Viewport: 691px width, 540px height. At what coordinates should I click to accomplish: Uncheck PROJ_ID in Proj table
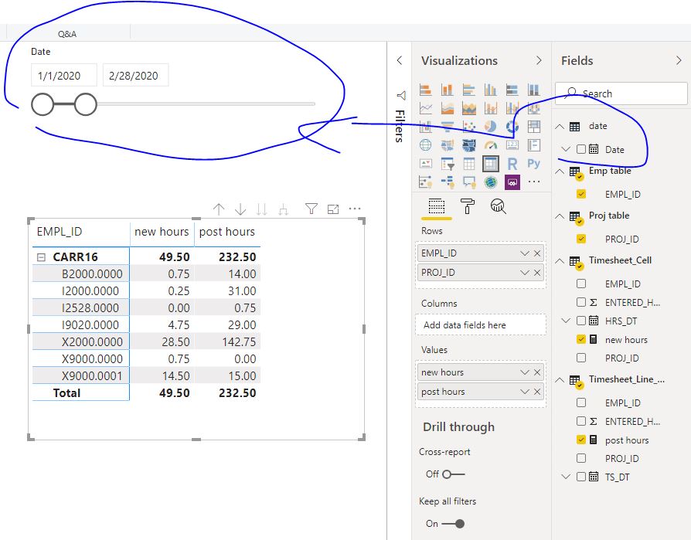pyautogui.click(x=581, y=239)
